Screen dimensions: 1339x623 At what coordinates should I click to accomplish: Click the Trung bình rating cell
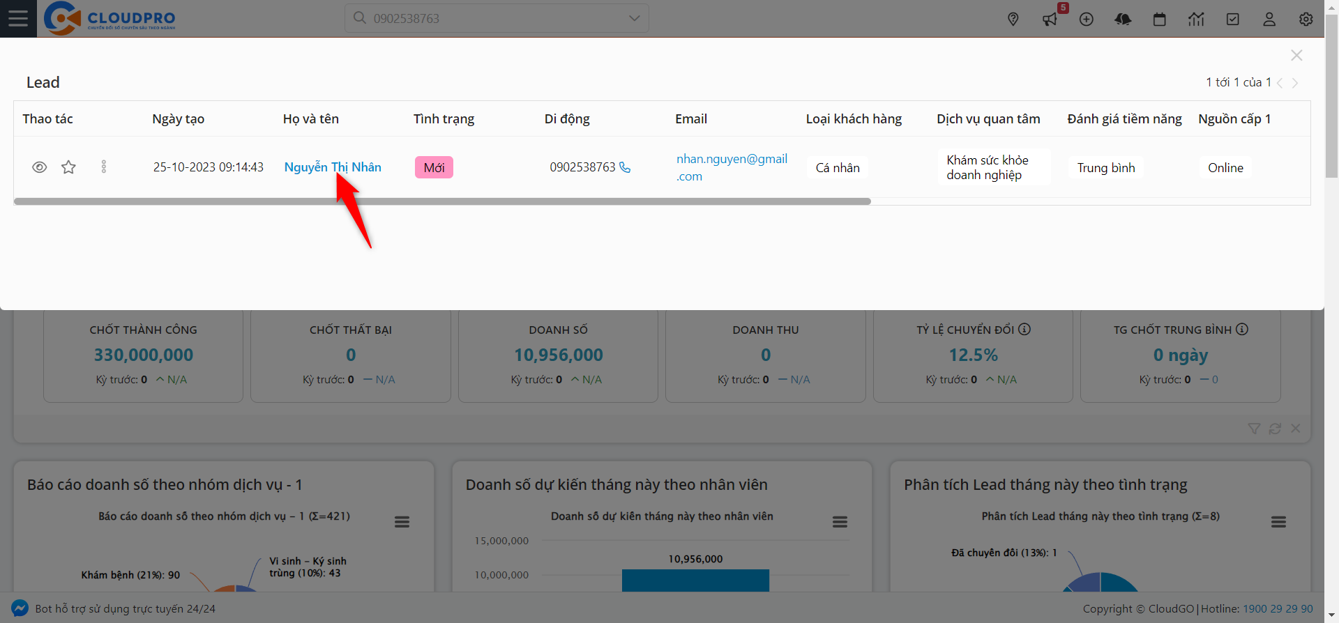point(1106,168)
